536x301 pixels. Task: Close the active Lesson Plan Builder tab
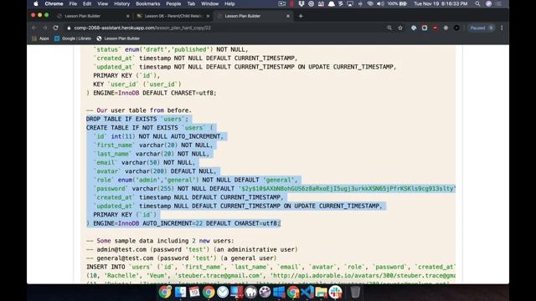pyautogui.click(x=288, y=16)
